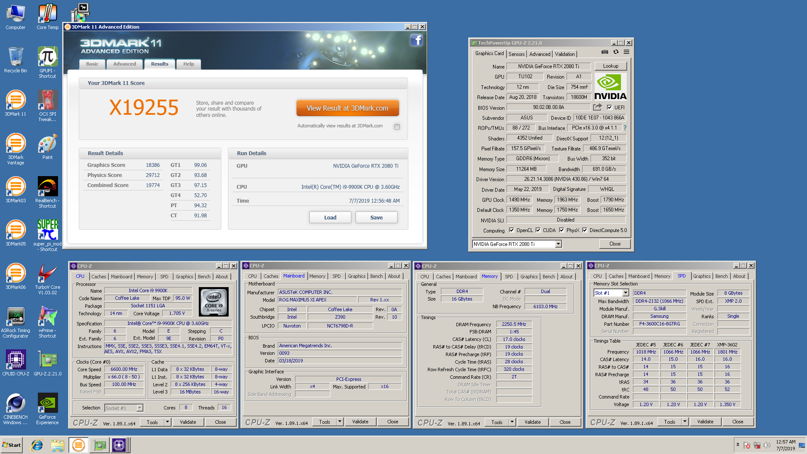The image size is (807, 454).
Task: Switch to the Advanced tab in 3DMark 11
Action: (x=124, y=64)
